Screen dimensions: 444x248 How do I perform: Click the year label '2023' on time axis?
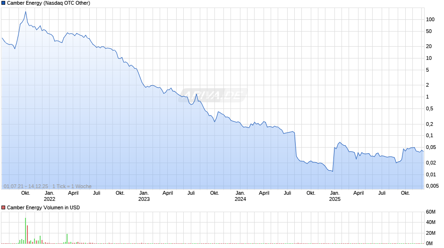(x=144, y=199)
